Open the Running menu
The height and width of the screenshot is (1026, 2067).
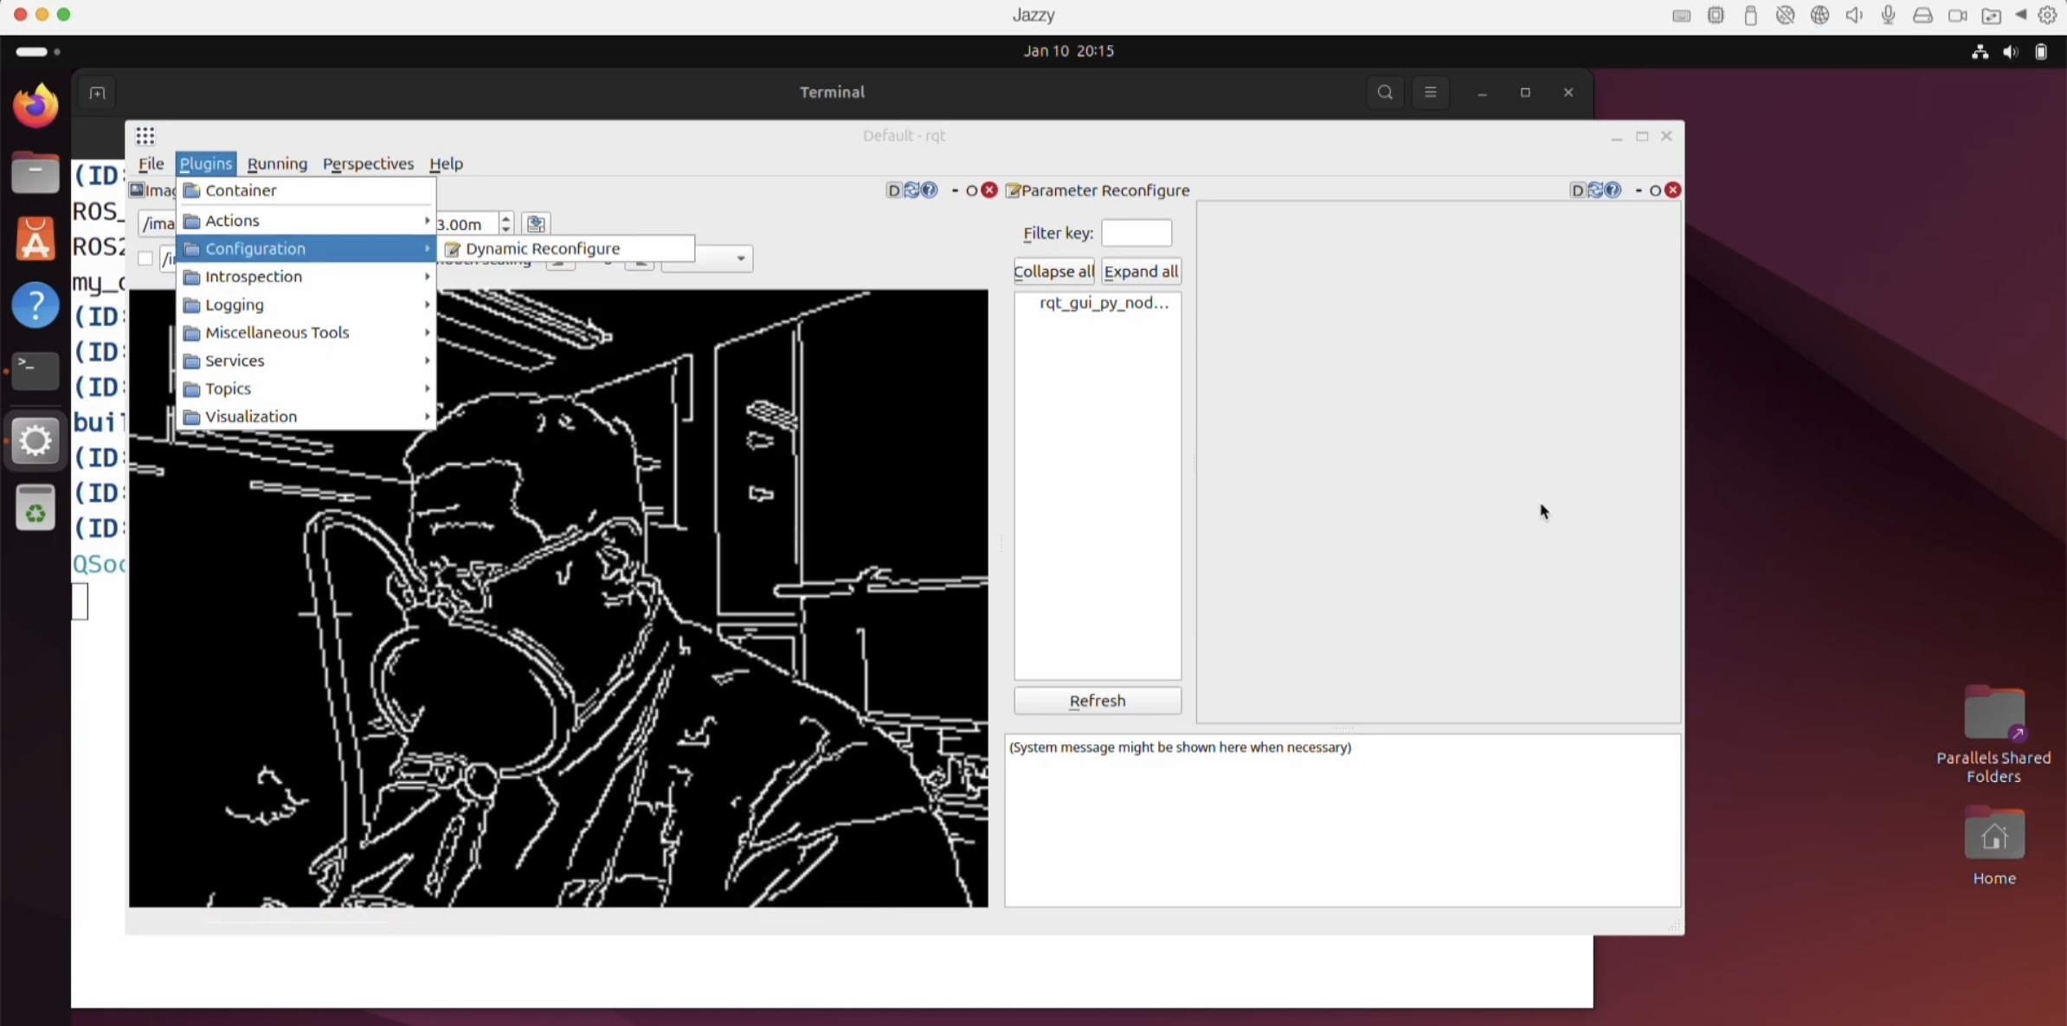tap(277, 164)
